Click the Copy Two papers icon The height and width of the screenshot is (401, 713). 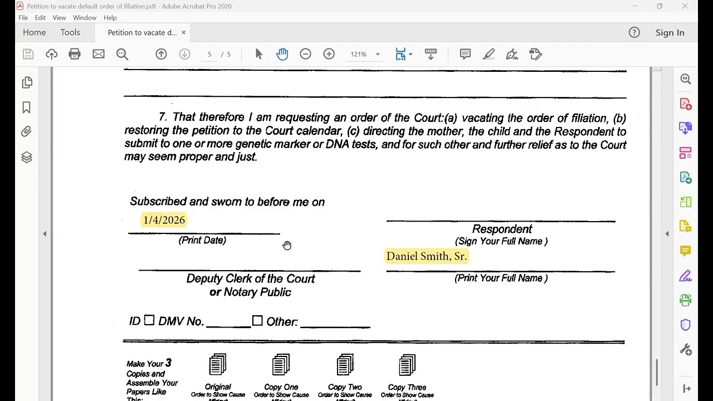pos(345,365)
